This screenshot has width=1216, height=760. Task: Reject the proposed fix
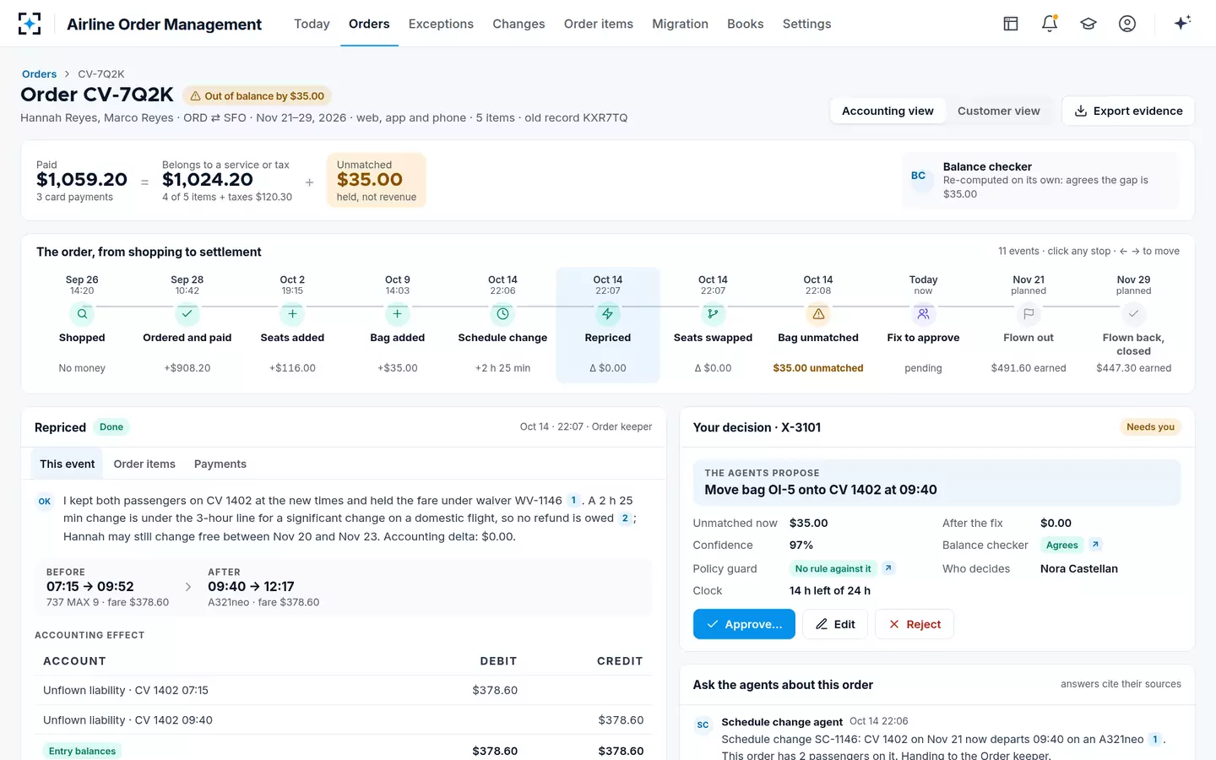point(915,624)
